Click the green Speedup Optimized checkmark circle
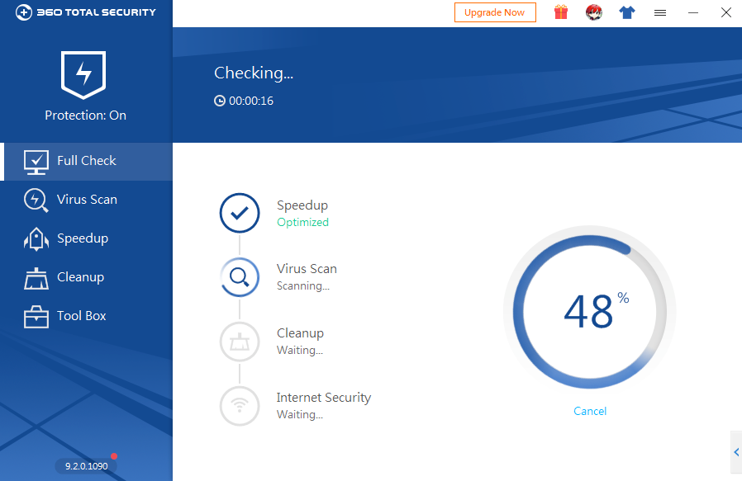This screenshot has height=481, width=742. point(240,213)
